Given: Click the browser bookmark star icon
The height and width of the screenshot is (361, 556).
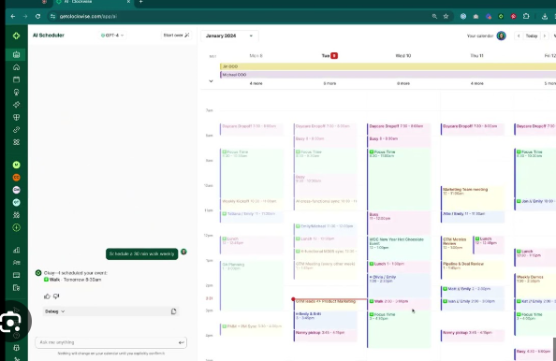Looking at the screenshot, I should click(x=446, y=16).
